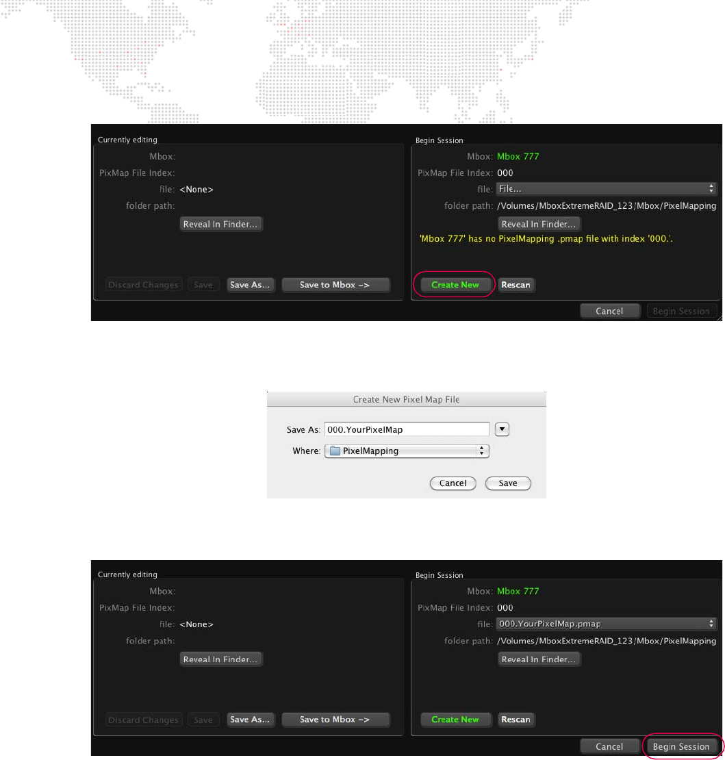Open the 'File...' dropdown in the top panel
The image size is (725, 760).
pos(607,188)
